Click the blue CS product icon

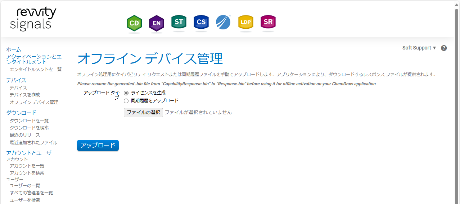click(x=201, y=22)
